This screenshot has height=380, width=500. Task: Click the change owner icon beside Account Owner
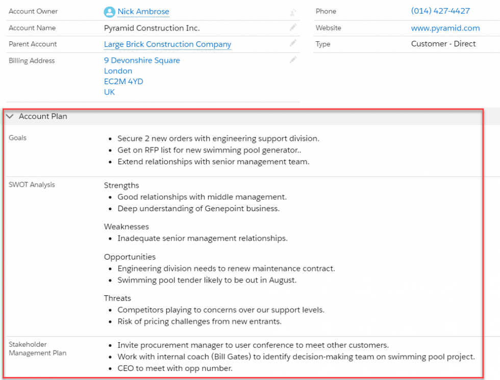(x=293, y=11)
